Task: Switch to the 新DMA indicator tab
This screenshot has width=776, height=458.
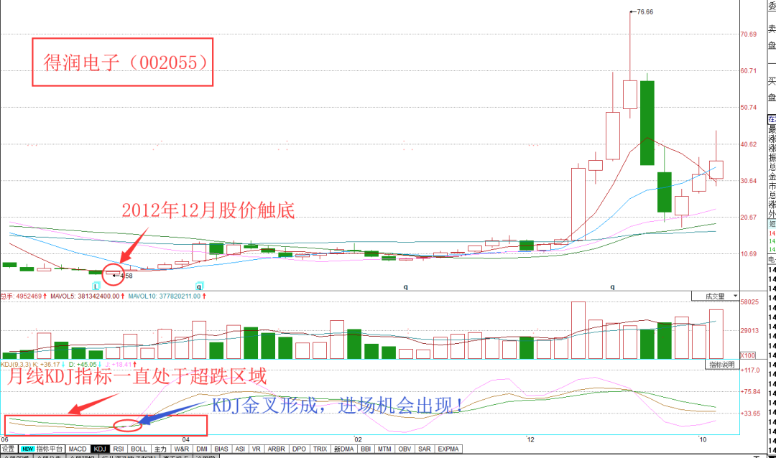Action: point(344,449)
